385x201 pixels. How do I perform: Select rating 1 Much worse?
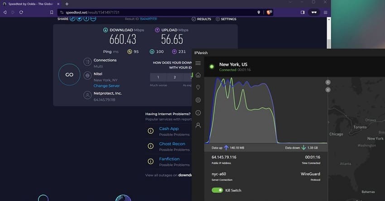tap(158, 77)
